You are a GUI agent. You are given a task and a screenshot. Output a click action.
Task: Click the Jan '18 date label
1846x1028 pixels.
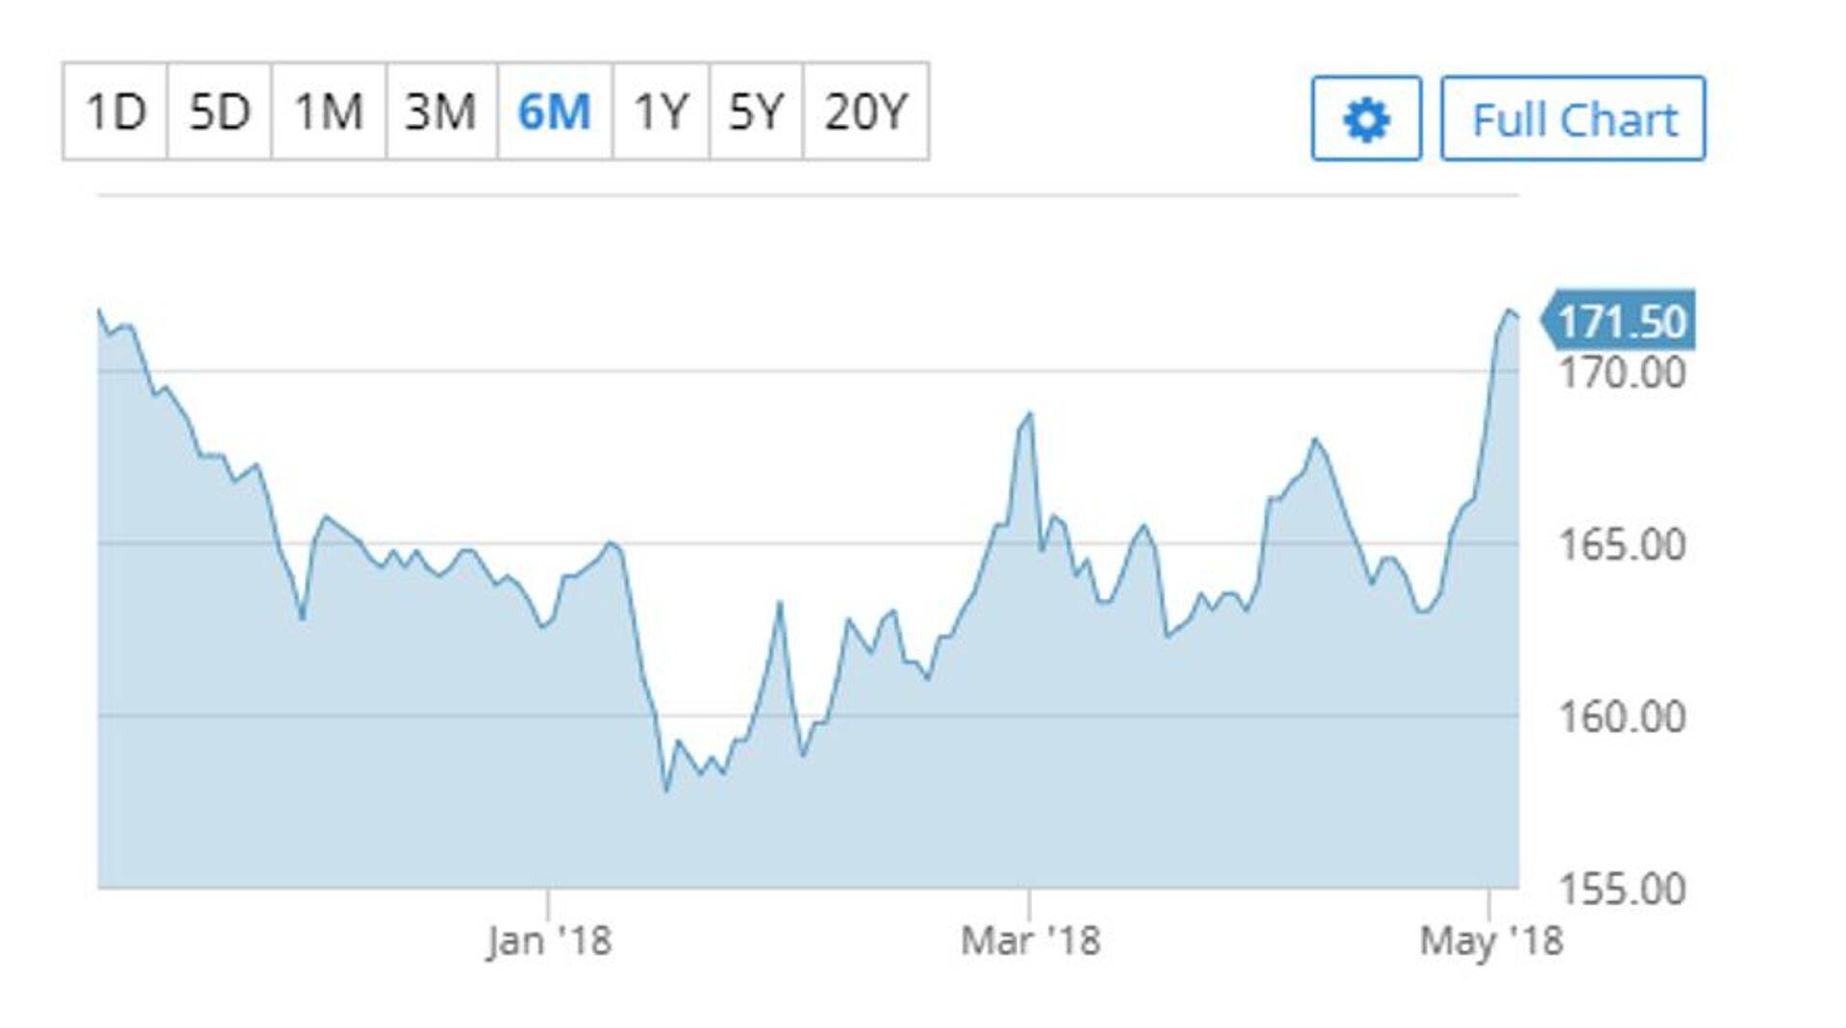coord(549,940)
